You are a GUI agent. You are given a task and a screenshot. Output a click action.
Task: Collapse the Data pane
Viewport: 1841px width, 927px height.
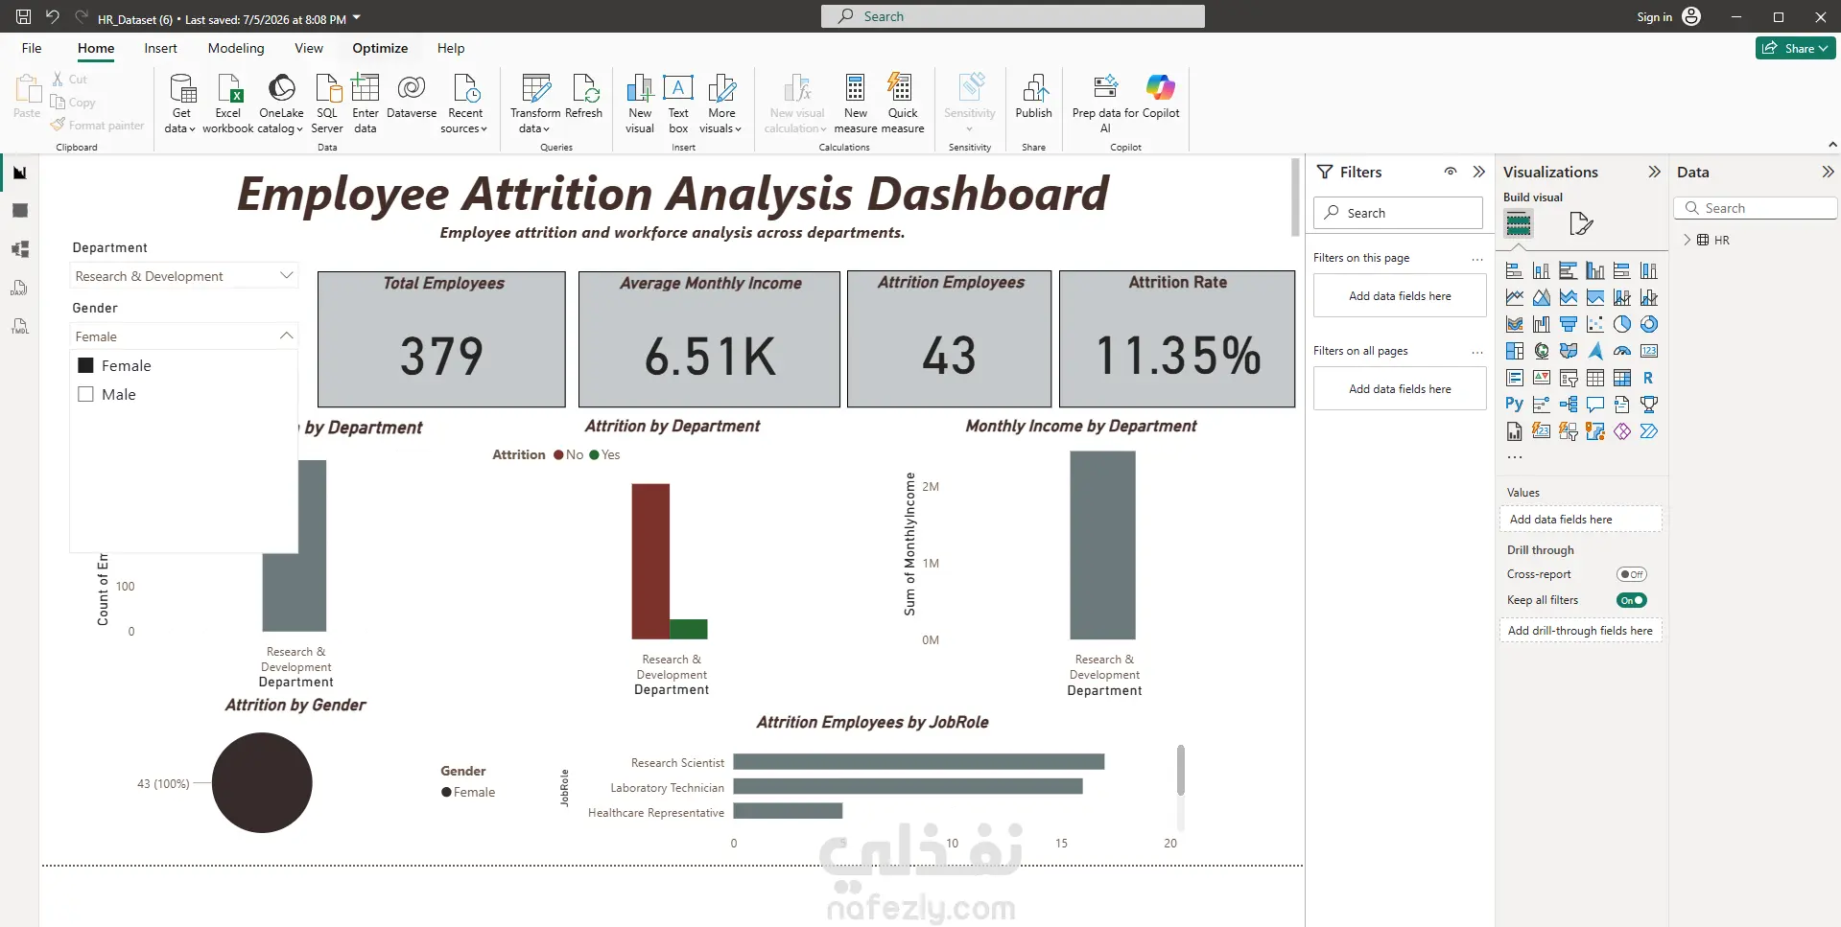pyautogui.click(x=1828, y=172)
